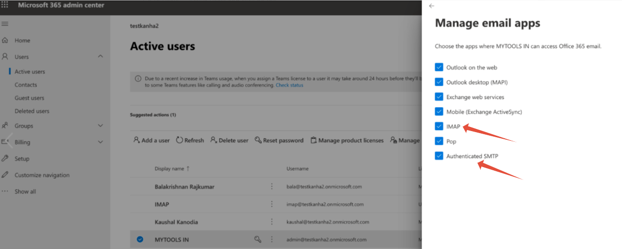This screenshot has height=249, width=622.
Task: Uncheck Outlook desktop (MAPI)
Action: [439, 82]
